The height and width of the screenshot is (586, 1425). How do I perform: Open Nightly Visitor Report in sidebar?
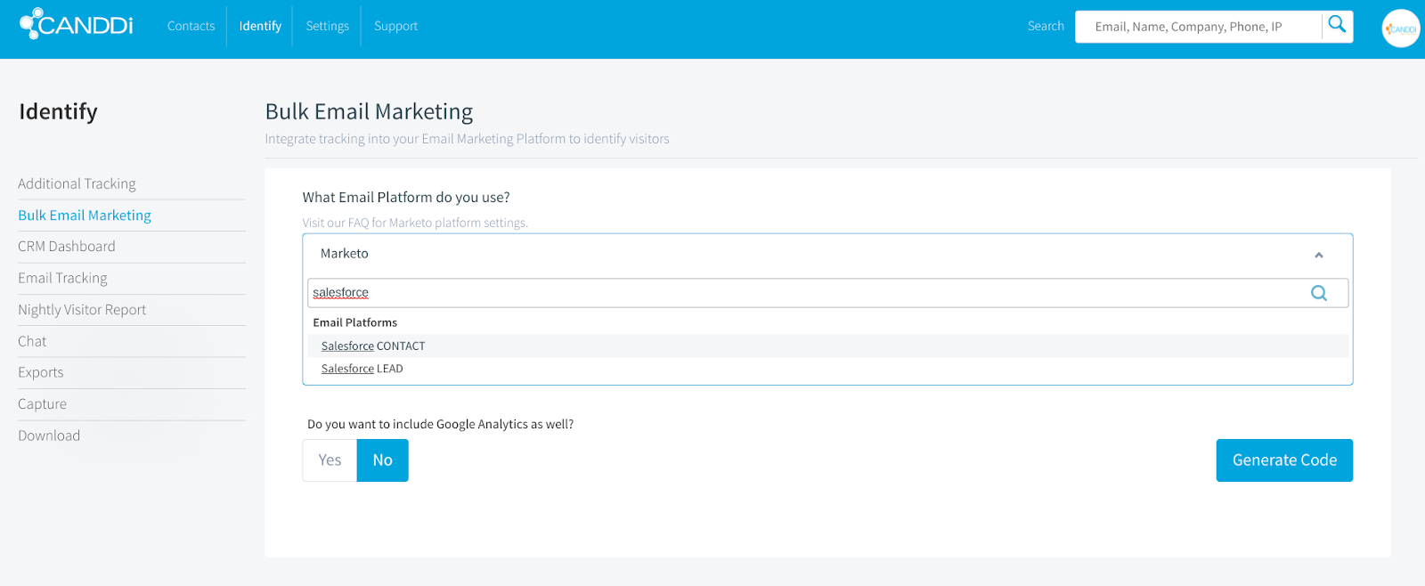click(x=82, y=310)
